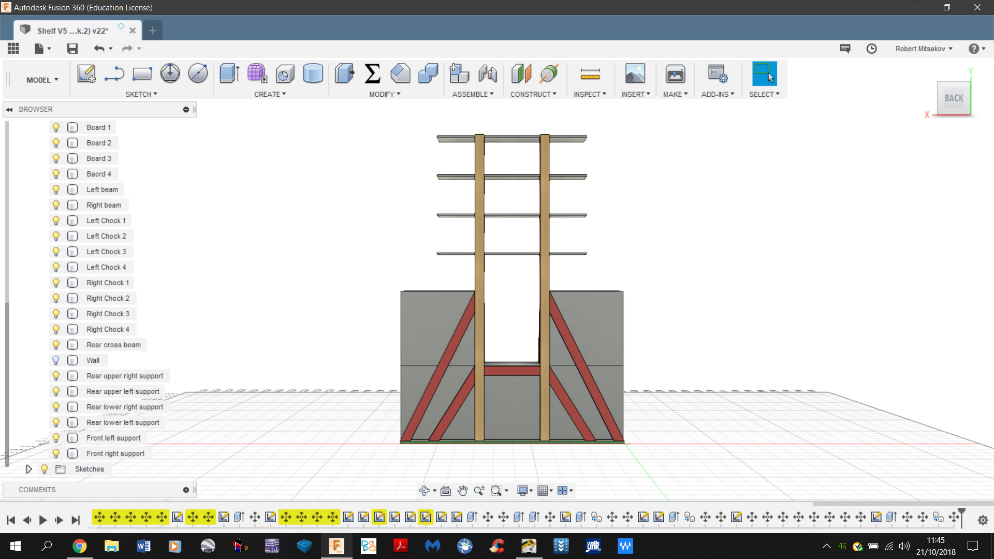Toggle visibility of Rear lower right support
This screenshot has width=994, height=559.
[x=56, y=407]
